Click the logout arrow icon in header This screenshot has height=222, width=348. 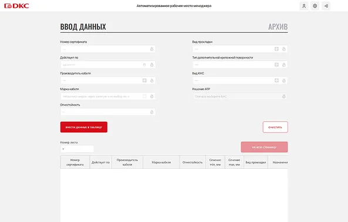coord(326,6)
